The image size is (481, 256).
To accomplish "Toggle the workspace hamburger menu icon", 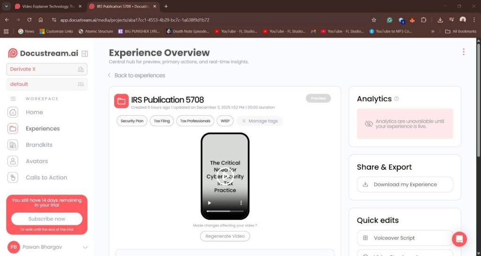I will tap(13, 99).
